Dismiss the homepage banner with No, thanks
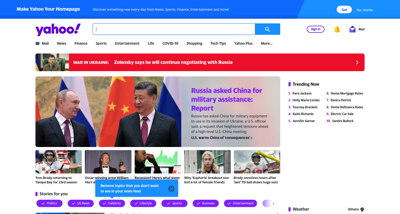The height and width of the screenshot is (214, 400). (365, 10)
